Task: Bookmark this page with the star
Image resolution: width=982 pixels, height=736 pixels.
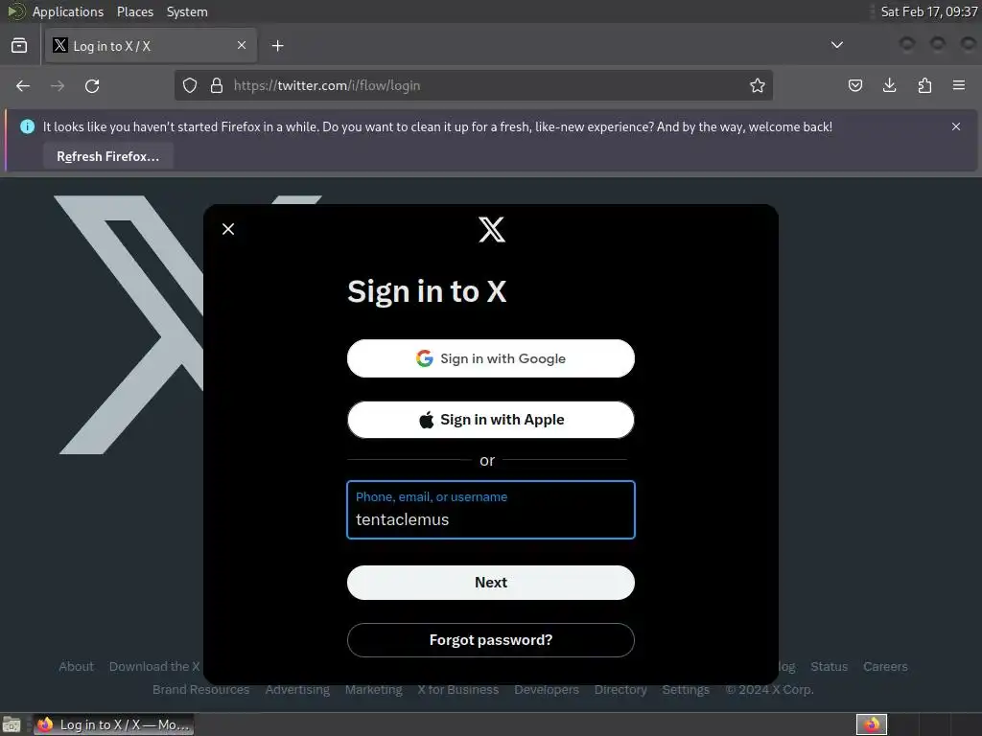Action: [758, 85]
